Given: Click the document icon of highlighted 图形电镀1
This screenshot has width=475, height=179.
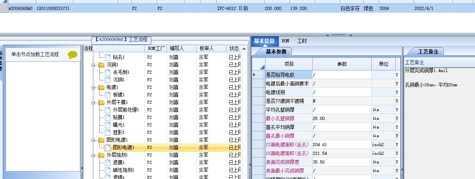Looking at the screenshot, I should pos(108,148).
